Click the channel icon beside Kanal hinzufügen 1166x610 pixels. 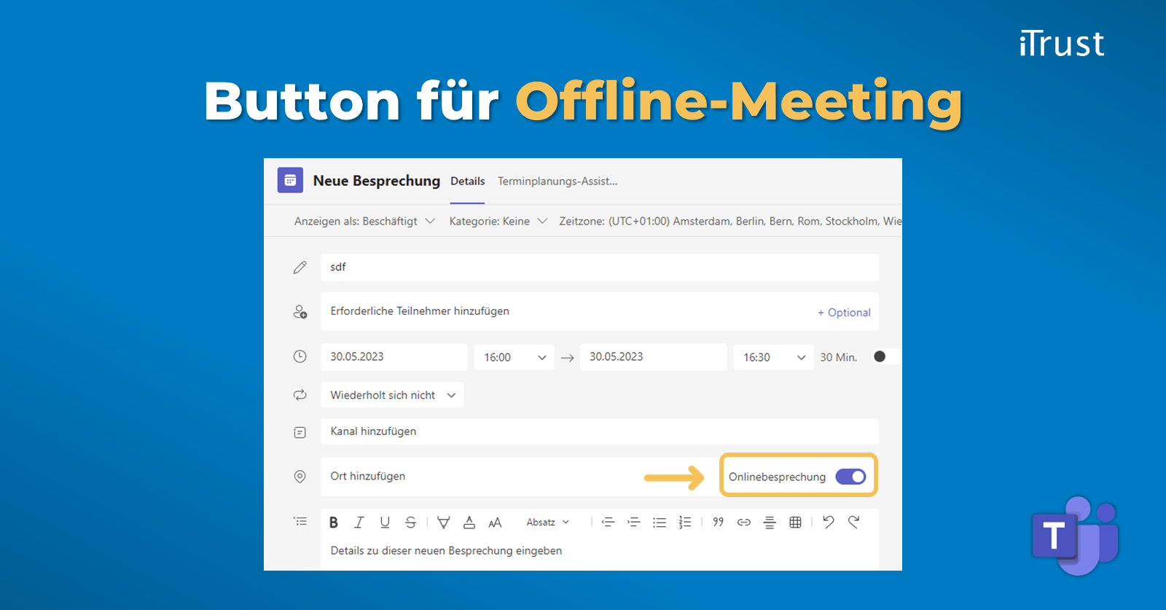coord(300,432)
